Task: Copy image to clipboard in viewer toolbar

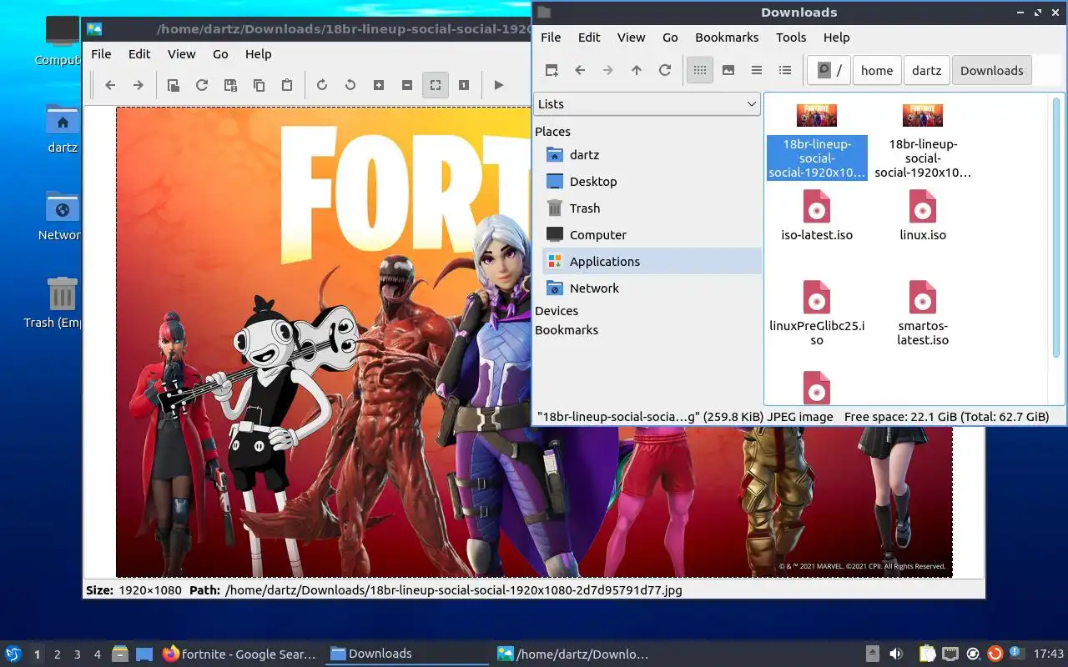Action: point(259,85)
